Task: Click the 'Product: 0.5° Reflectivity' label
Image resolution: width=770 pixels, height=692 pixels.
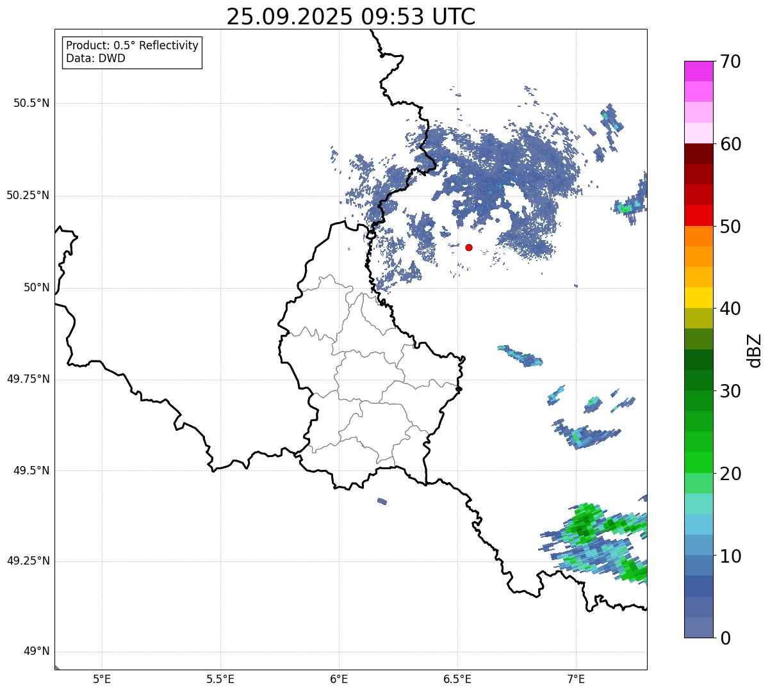Action: pos(133,46)
